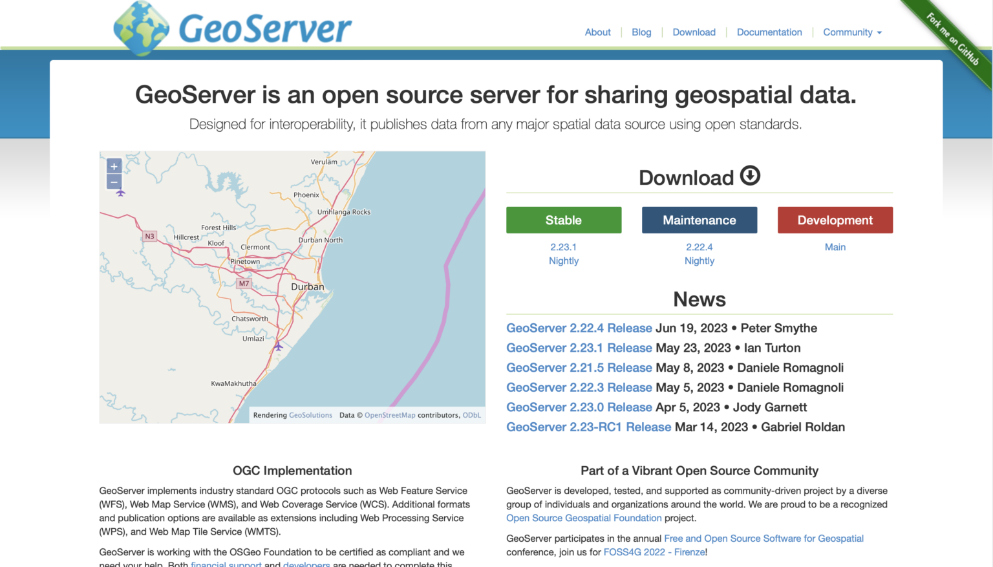Visit the Open Source Geospatial Foundation link

(583, 518)
